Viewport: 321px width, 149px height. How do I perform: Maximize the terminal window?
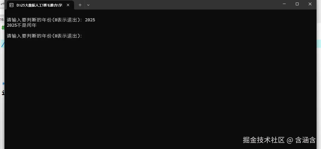[297, 4]
